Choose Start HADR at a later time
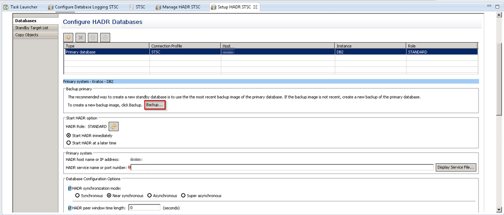The width and height of the screenshot is (504, 215). [x=69, y=143]
